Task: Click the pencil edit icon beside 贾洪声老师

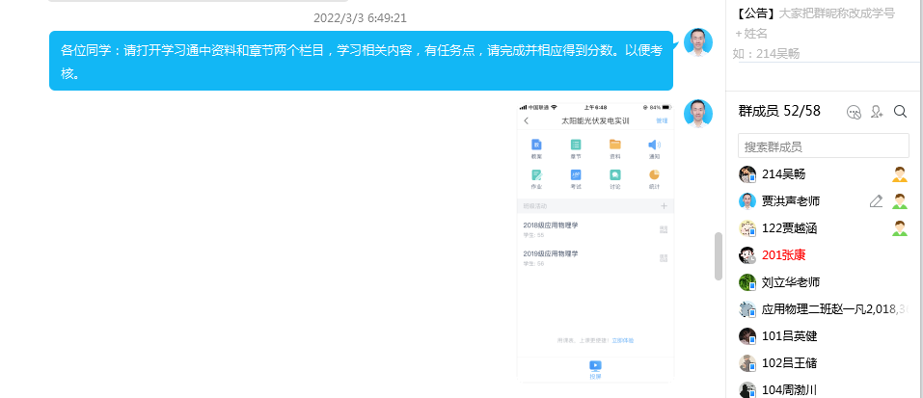Action: point(876,201)
